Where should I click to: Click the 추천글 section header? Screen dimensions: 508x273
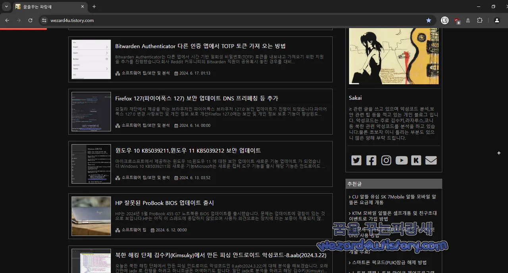tap(394, 184)
